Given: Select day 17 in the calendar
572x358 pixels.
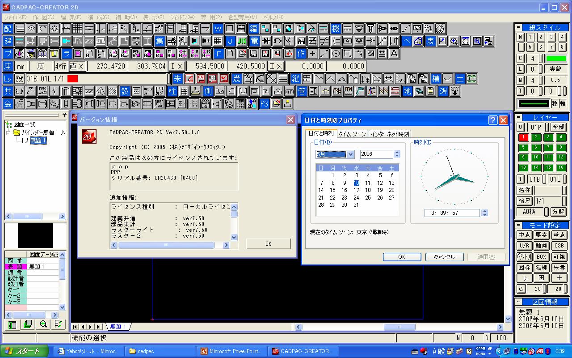Looking at the screenshot, I should pyautogui.click(x=356, y=190).
